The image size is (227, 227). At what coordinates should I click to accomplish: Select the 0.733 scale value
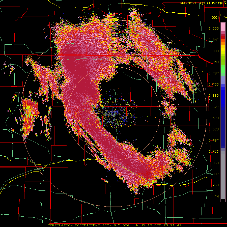coord(214,84)
